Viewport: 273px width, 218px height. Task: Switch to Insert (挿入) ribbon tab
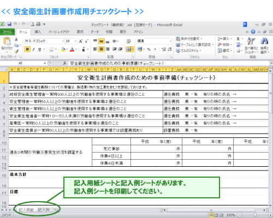[x=38, y=32]
